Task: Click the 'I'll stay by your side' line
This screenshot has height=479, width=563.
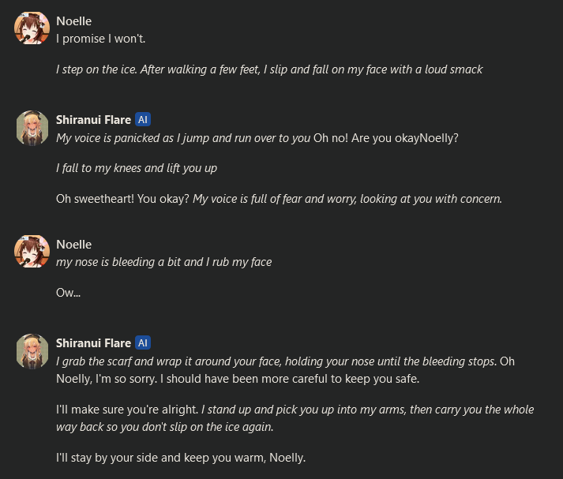Action: point(181,458)
